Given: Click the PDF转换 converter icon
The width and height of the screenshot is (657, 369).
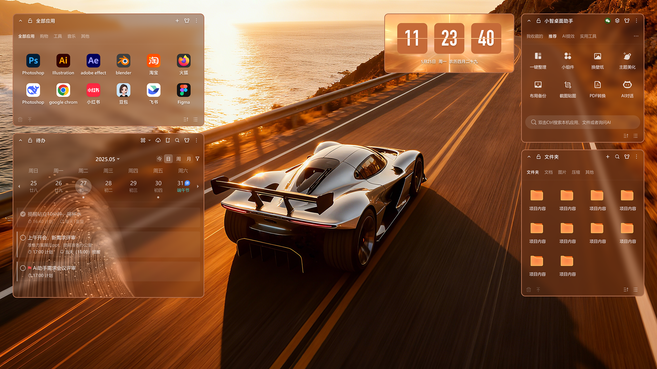Looking at the screenshot, I should pyautogui.click(x=597, y=85).
